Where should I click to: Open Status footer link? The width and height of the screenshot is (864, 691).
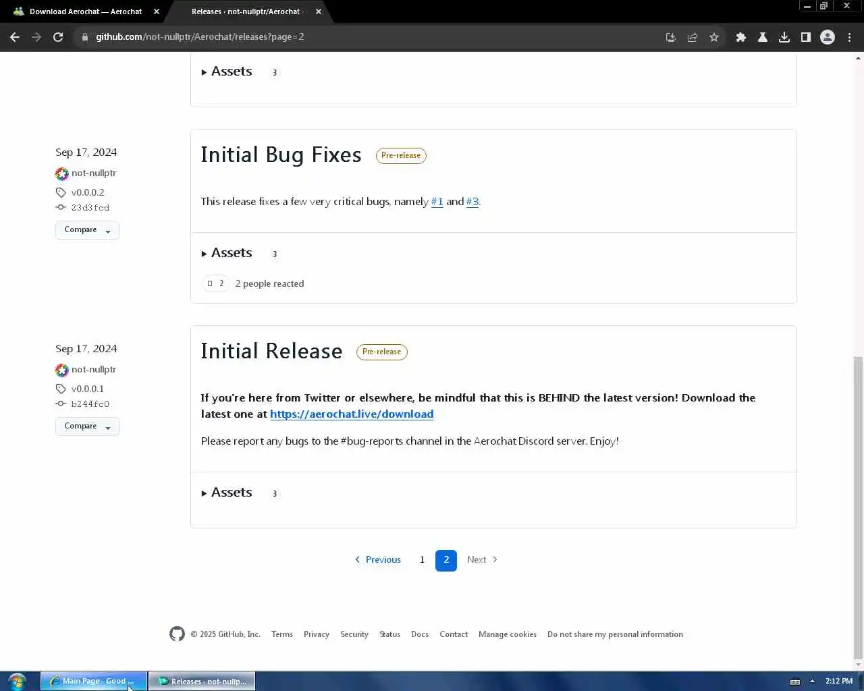(389, 634)
